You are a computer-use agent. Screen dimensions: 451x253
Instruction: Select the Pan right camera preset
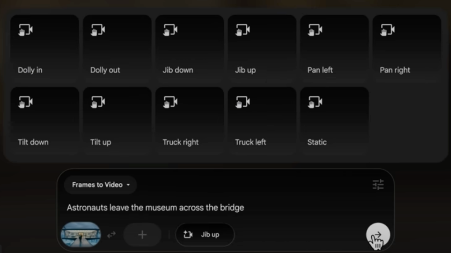407,48
